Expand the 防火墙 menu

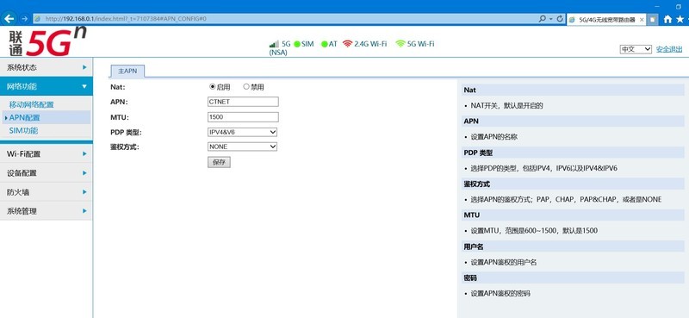[47, 192]
